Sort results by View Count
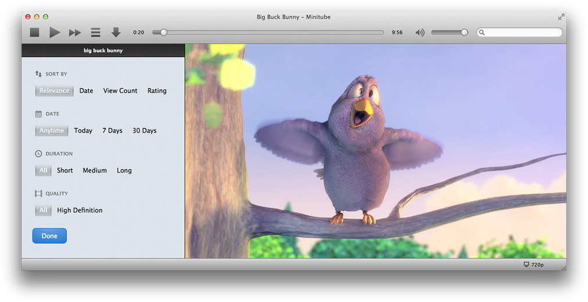 (x=120, y=91)
